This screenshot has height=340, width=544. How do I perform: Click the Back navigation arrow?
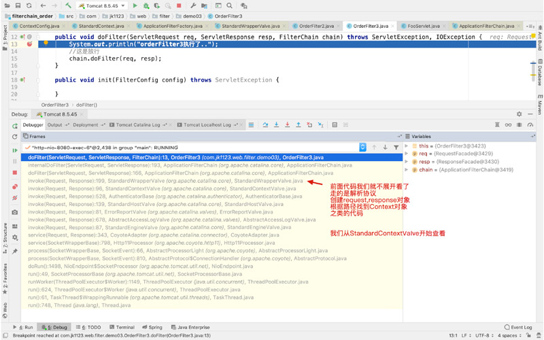(x=43, y=5)
